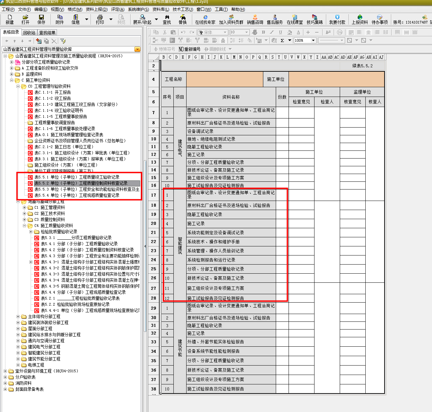Click the 打印 print icon
The image size is (432, 412).
pyautogui.click(x=100, y=19)
